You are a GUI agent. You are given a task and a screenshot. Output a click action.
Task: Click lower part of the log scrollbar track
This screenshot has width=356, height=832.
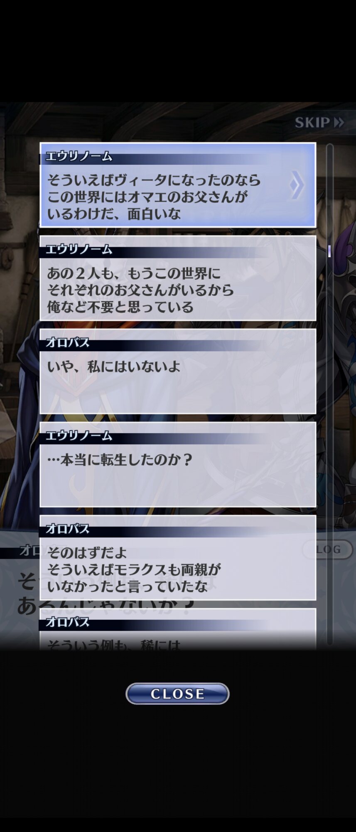(329, 541)
